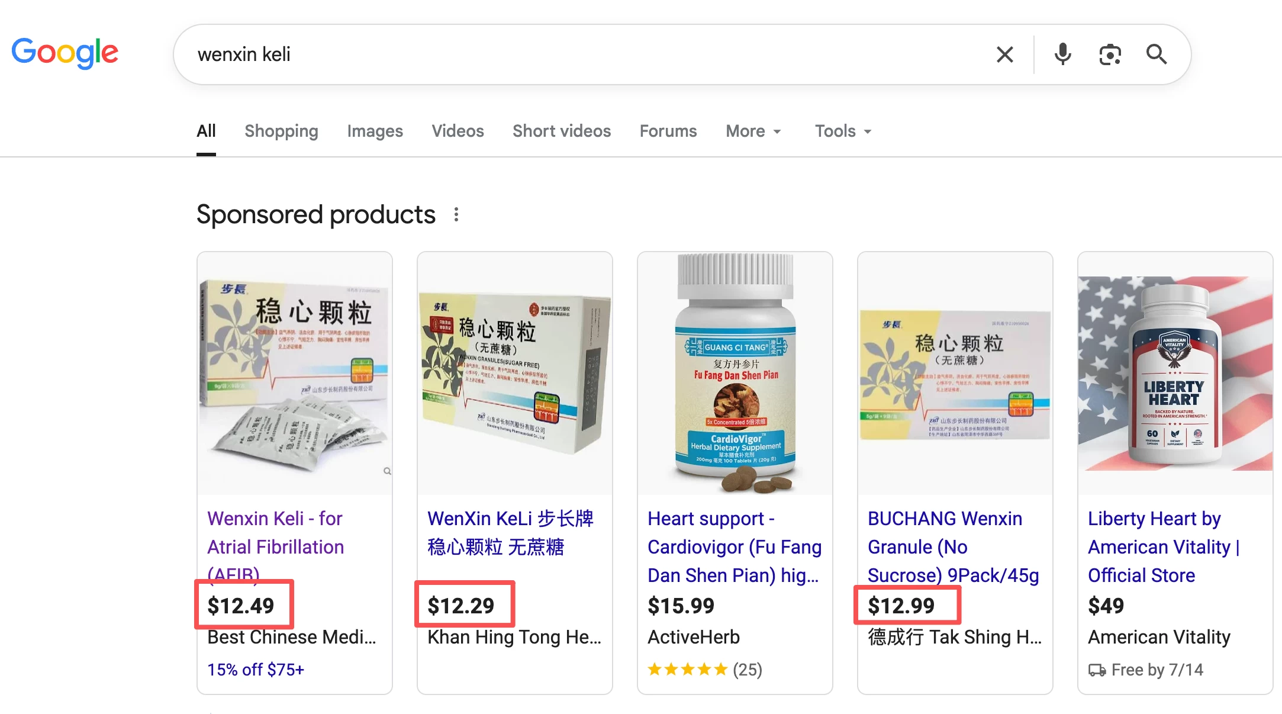
Task: Switch to the Images tab
Action: coord(375,131)
